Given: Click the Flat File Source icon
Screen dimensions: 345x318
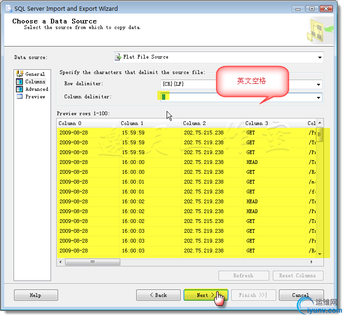Looking at the screenshot, I should [x=118, y=57].
